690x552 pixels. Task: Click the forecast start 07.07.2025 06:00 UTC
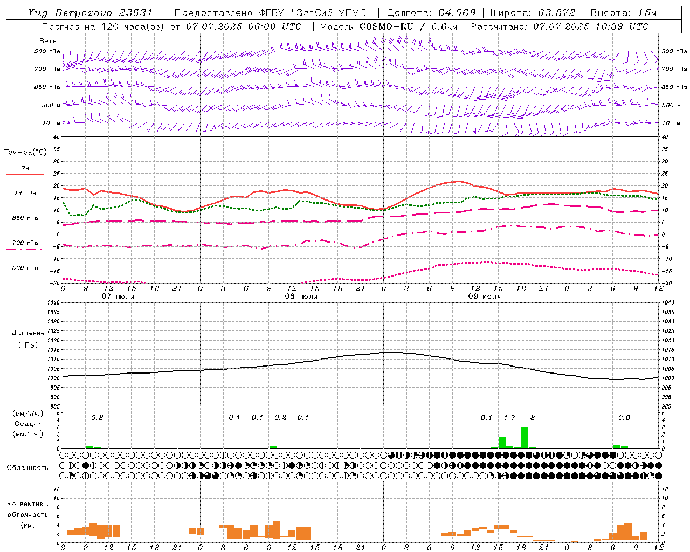coord(244,26)
